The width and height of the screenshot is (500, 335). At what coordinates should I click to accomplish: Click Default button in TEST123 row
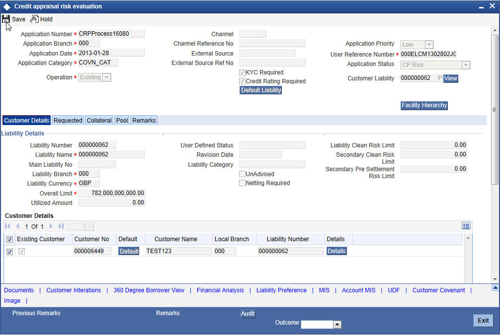click(x=129, y=251)
